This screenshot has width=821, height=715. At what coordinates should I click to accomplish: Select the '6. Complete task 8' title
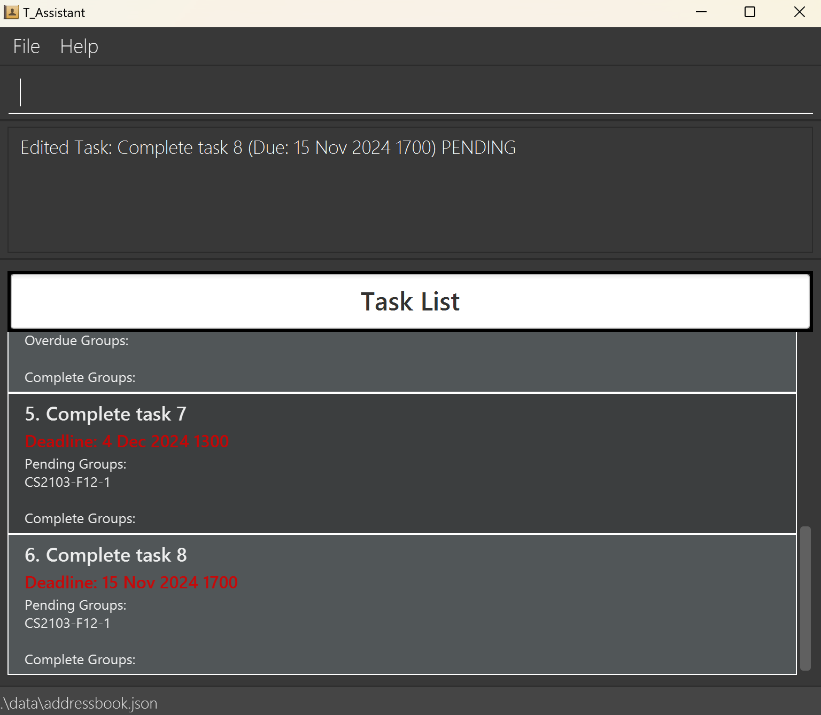tap(105, 555)
